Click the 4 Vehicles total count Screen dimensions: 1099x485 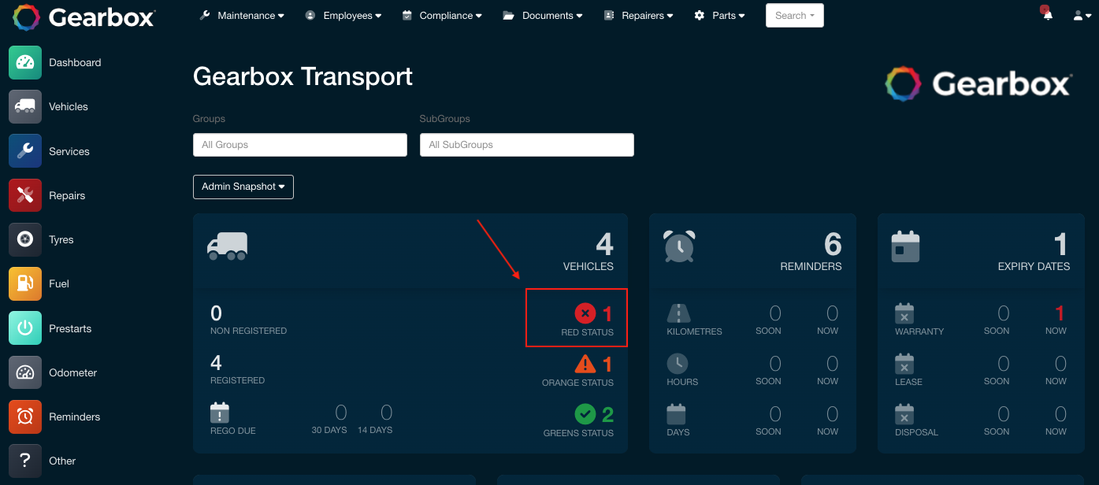point(604,244)
